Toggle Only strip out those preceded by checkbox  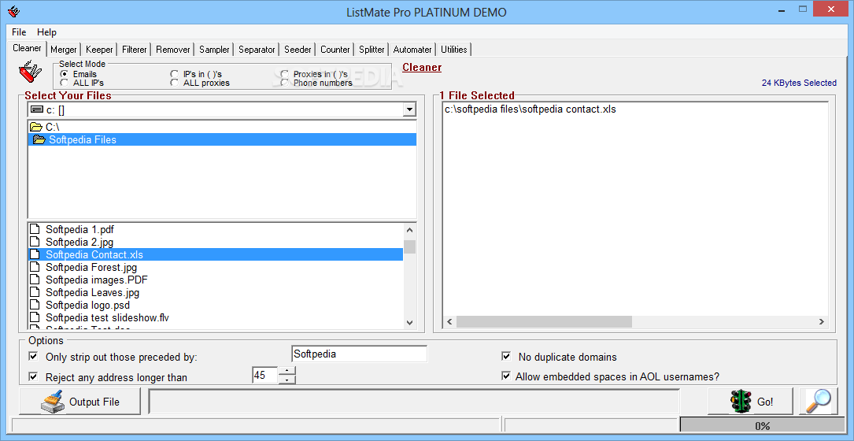click(34, 357)
